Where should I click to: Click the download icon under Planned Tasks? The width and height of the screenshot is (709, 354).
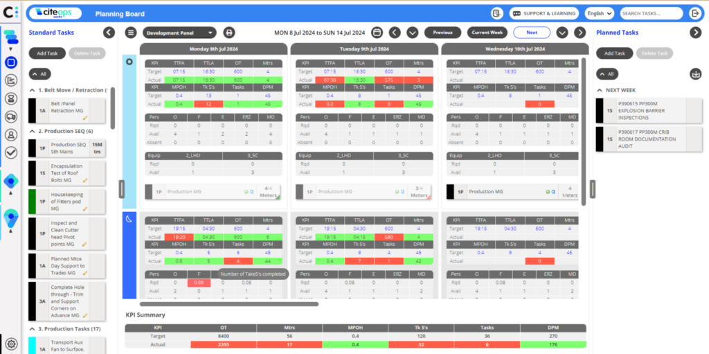(695, 74)
